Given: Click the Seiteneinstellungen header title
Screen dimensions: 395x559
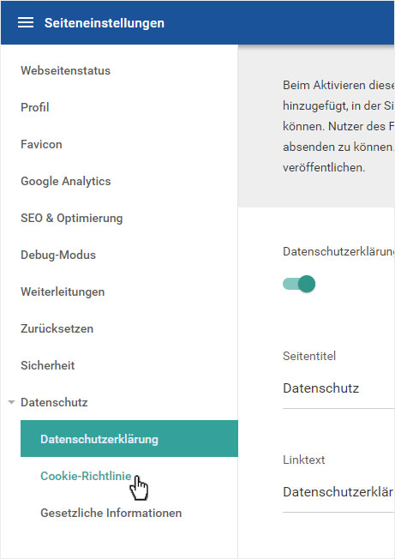Looking at the screenshot, I should click(x=105, y=23).
